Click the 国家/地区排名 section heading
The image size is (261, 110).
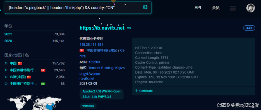(x=17, y=55)
